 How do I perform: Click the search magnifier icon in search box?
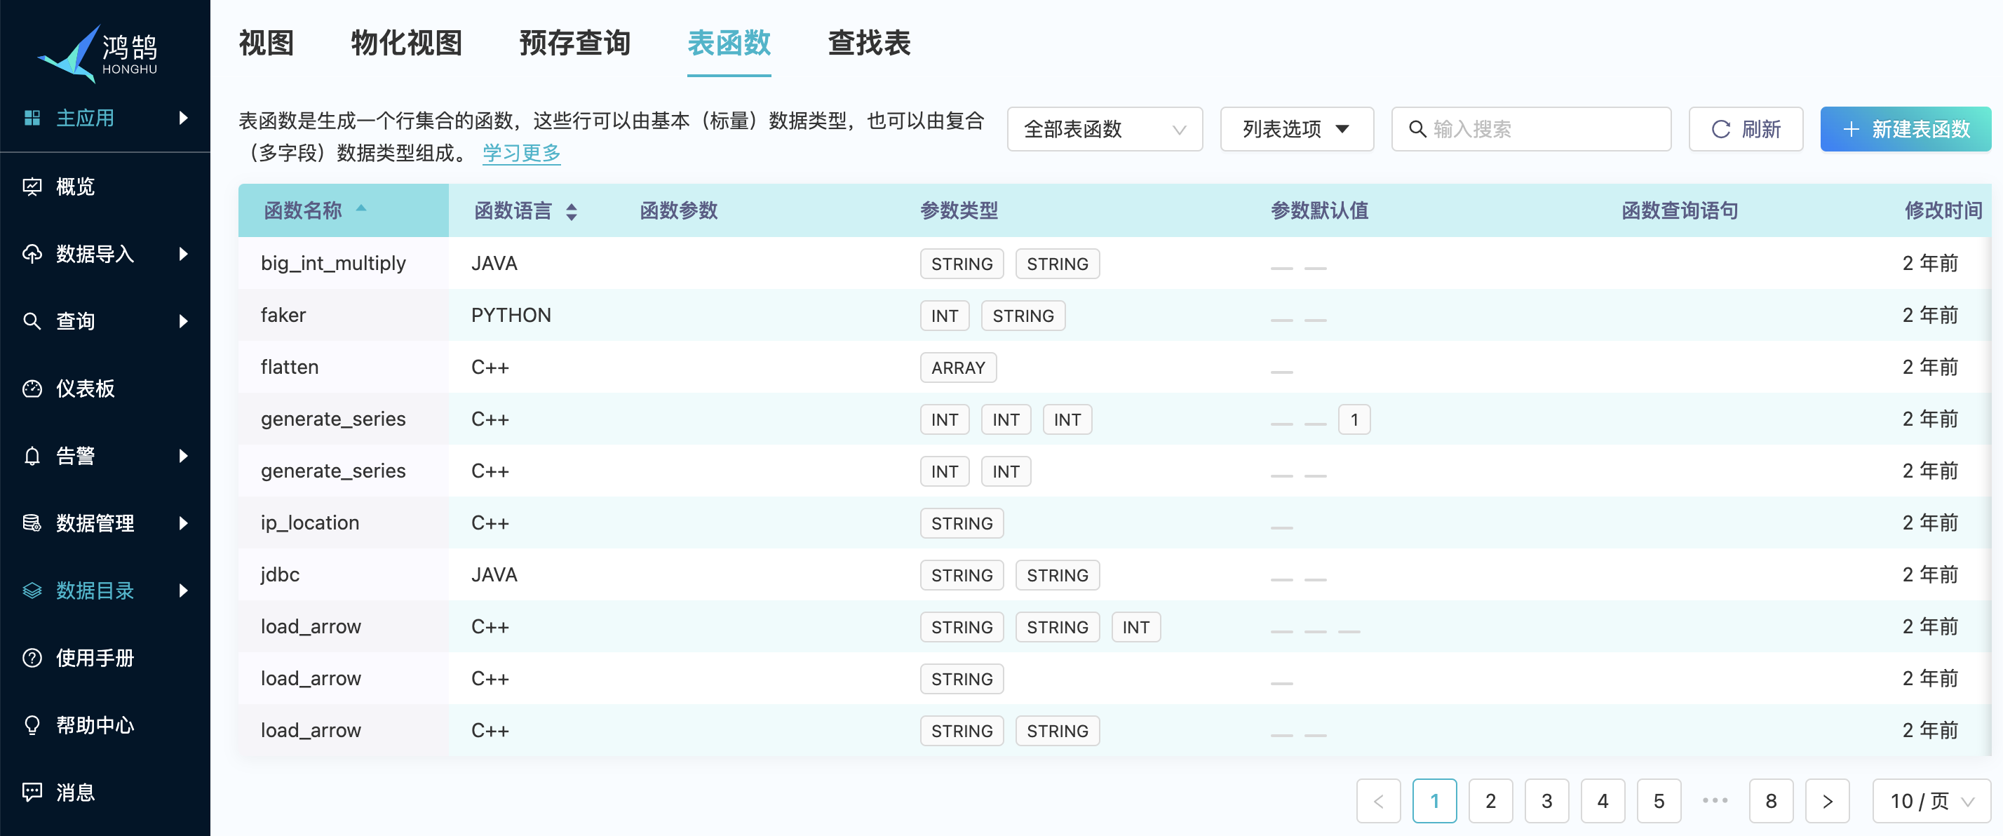pos(1417,128)
